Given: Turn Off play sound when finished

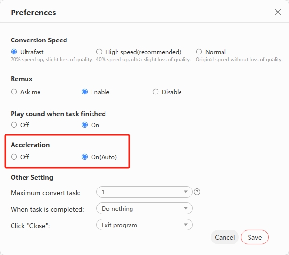Looking at the screenshot, I should click(x=14, y=125).
